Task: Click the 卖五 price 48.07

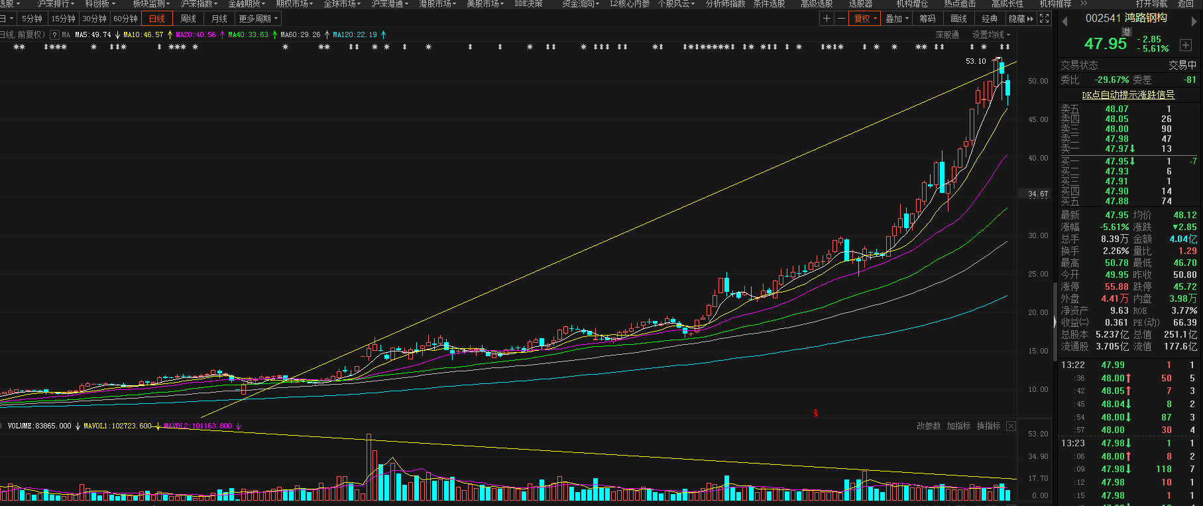Action: (1117, 109)
